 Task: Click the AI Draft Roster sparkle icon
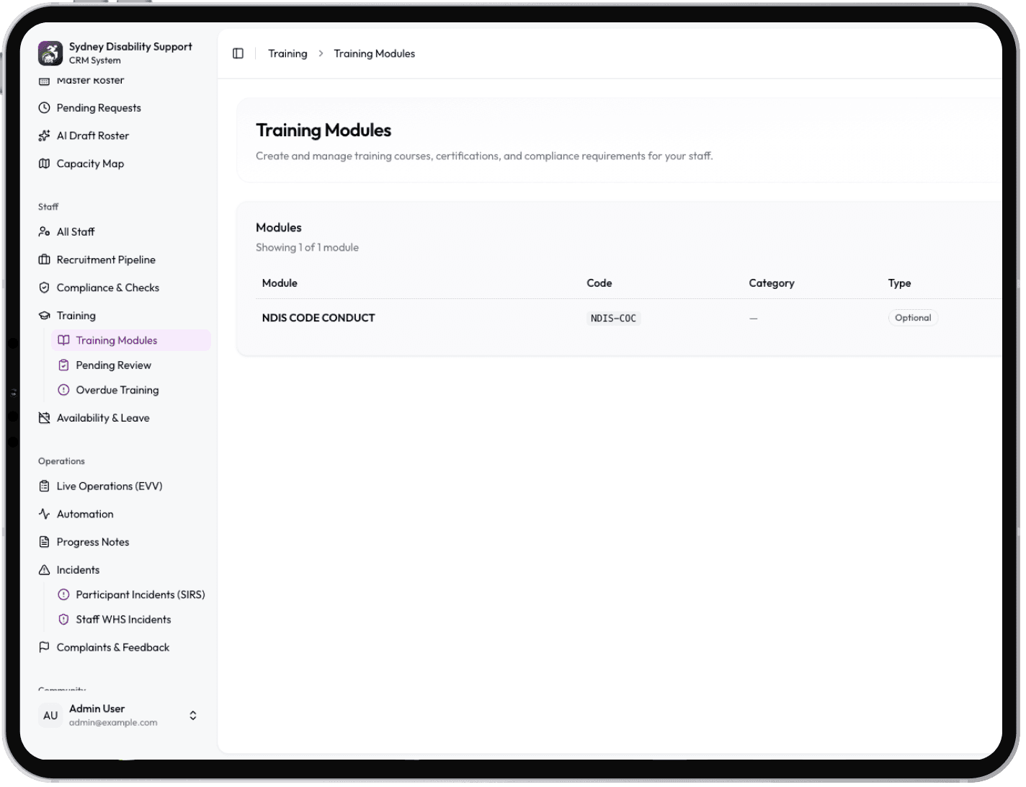(44, 135)
